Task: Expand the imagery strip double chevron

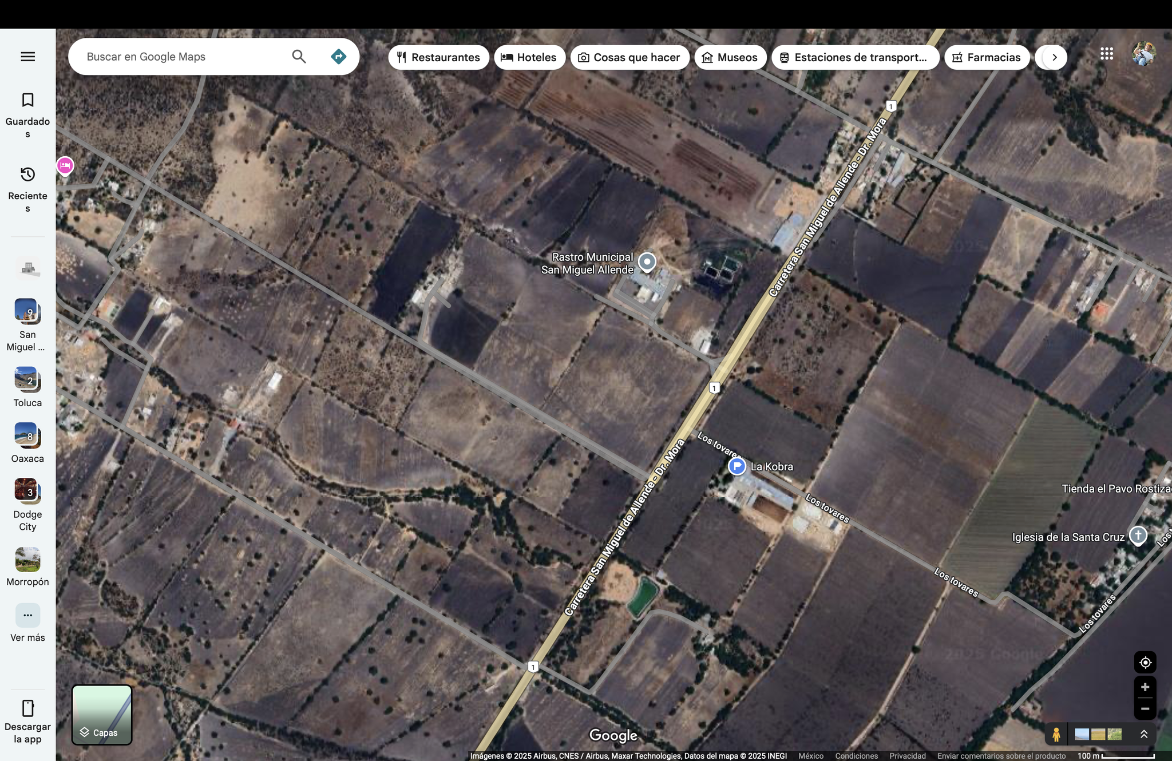Action: click(x=1143, y=734)
